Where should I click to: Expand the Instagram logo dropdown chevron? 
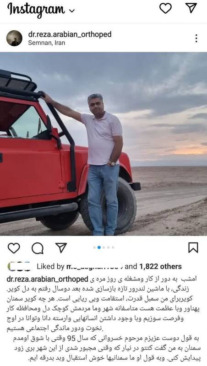[x=72, y=11]
